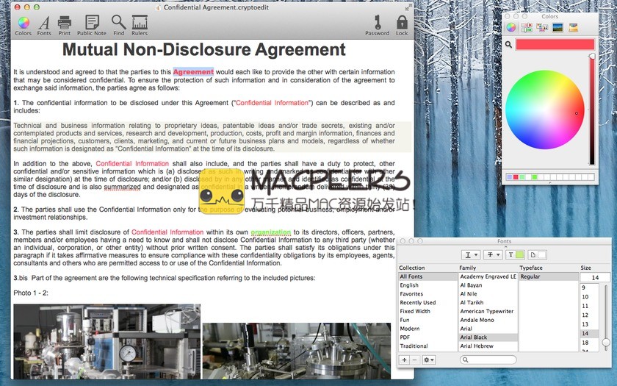Select font size 18 in the list
Screen dimensions: 617x386
click(x=589, y=343)
